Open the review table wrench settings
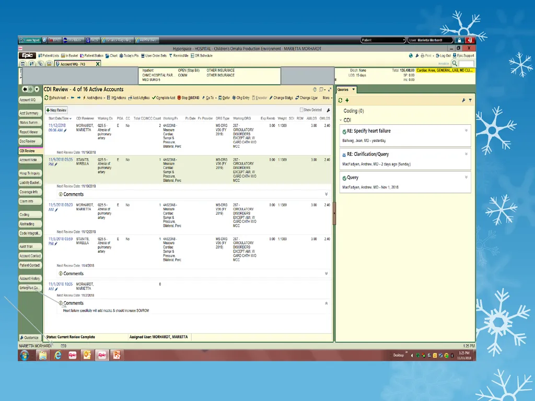Viewport: 535px width, 401px height. pos(328,110)
